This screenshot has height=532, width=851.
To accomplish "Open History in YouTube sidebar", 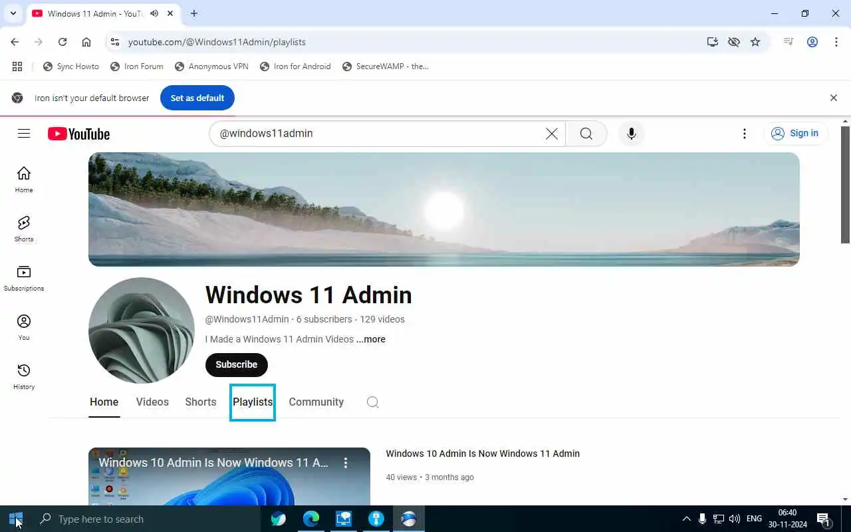I will click(x=24, y=376).
